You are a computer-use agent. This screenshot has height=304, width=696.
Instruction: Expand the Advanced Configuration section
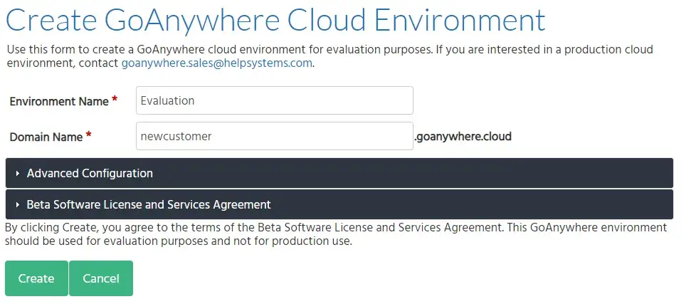pyautogui.click(x=339, y=172)
